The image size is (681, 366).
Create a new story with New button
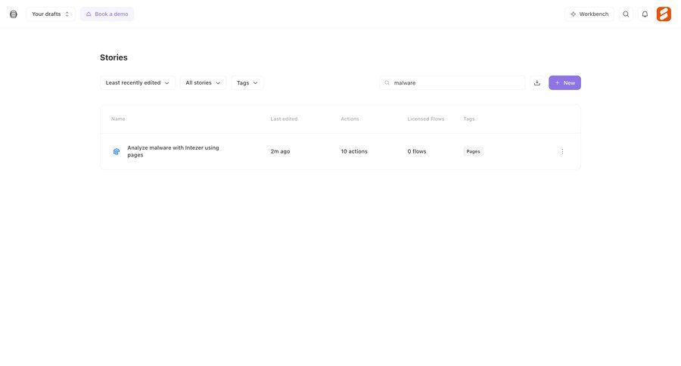[564, 82]
